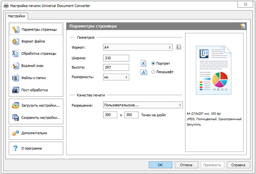Click the Загрузить настройки icon
This screenshot has width=256, height=174.
(16, 105)
